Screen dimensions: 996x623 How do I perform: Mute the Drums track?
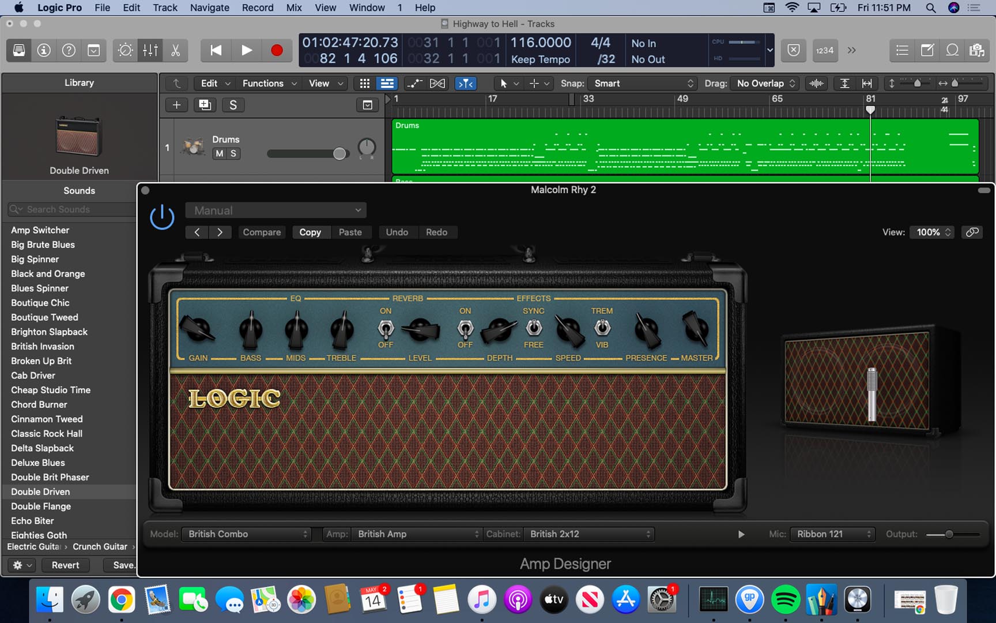[x=219, y=153]
